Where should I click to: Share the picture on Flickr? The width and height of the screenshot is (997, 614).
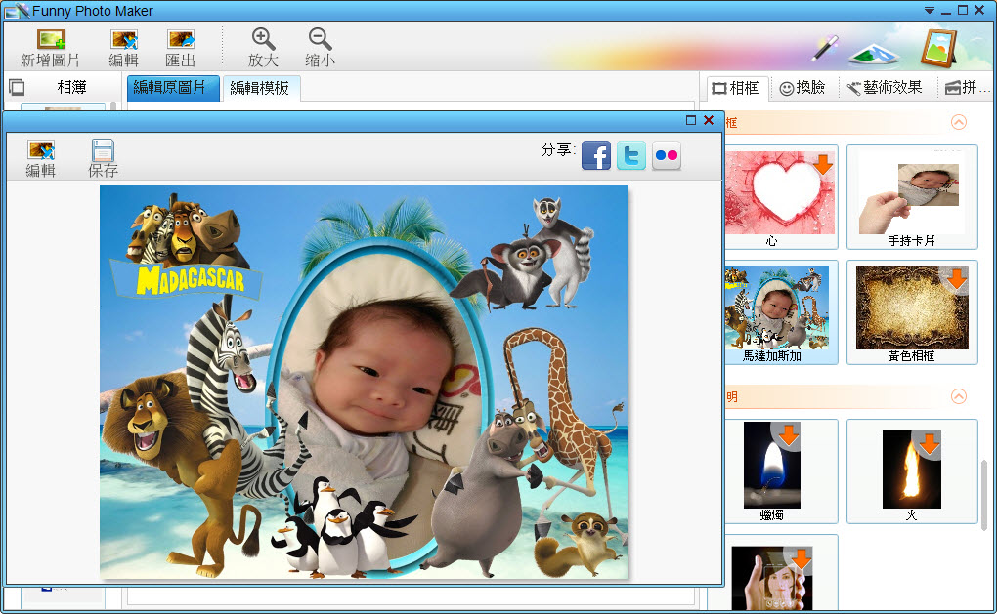[667, 155]
